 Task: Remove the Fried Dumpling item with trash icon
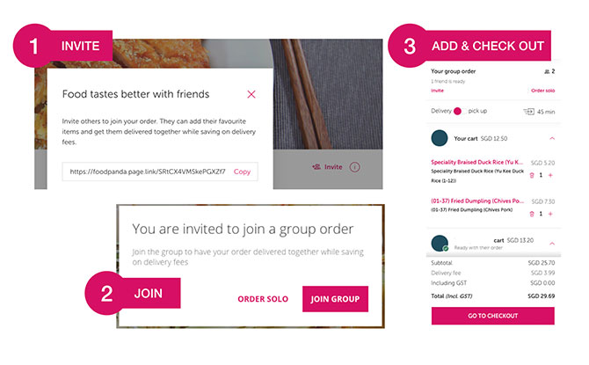531,214
